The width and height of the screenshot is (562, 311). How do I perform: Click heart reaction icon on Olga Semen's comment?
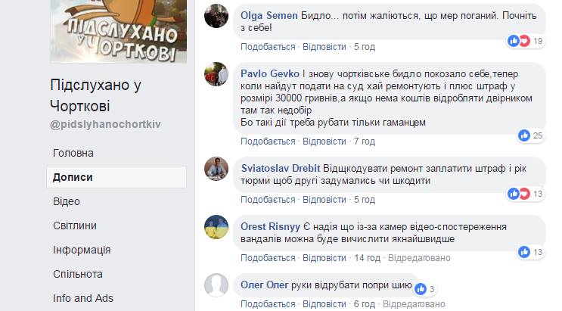524,41
